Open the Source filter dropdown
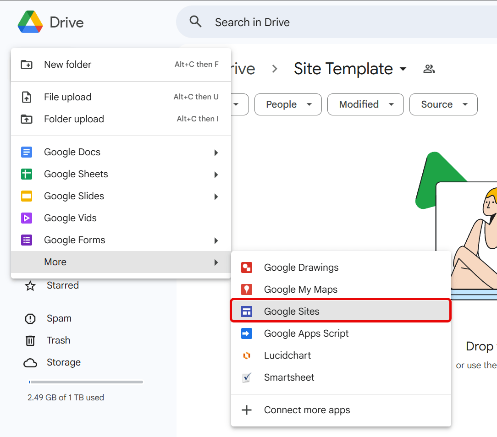 click(443, 104)
